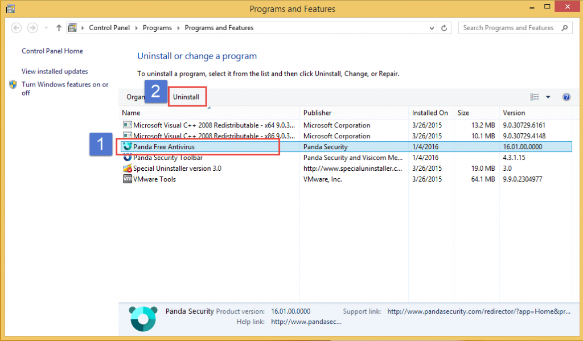The image size is (583, 341).
Task: Open Turn Windows features on or off
Action: 65,88
